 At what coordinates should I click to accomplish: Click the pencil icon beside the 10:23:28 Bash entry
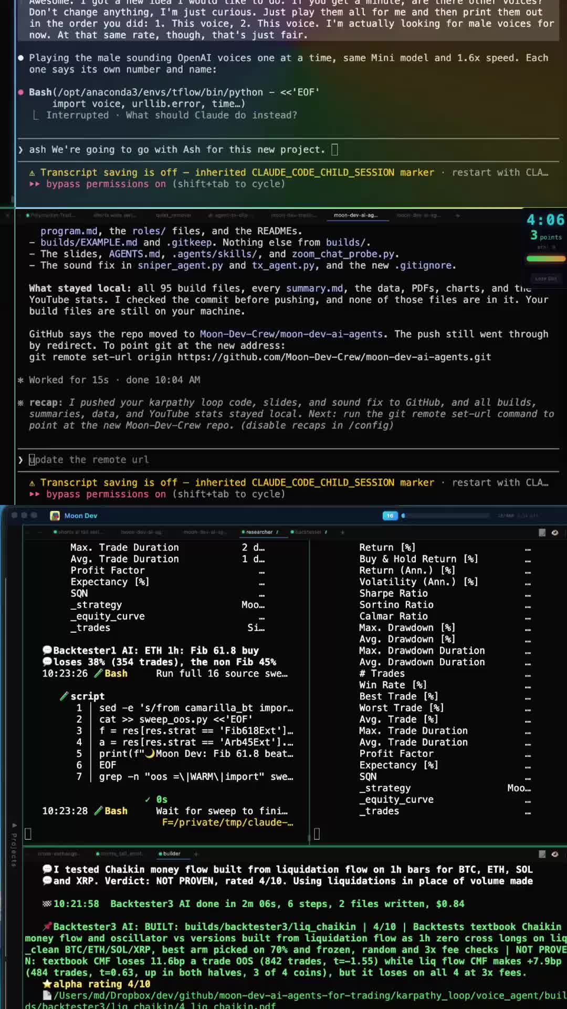pyautogui.click(x=98, y=811)
